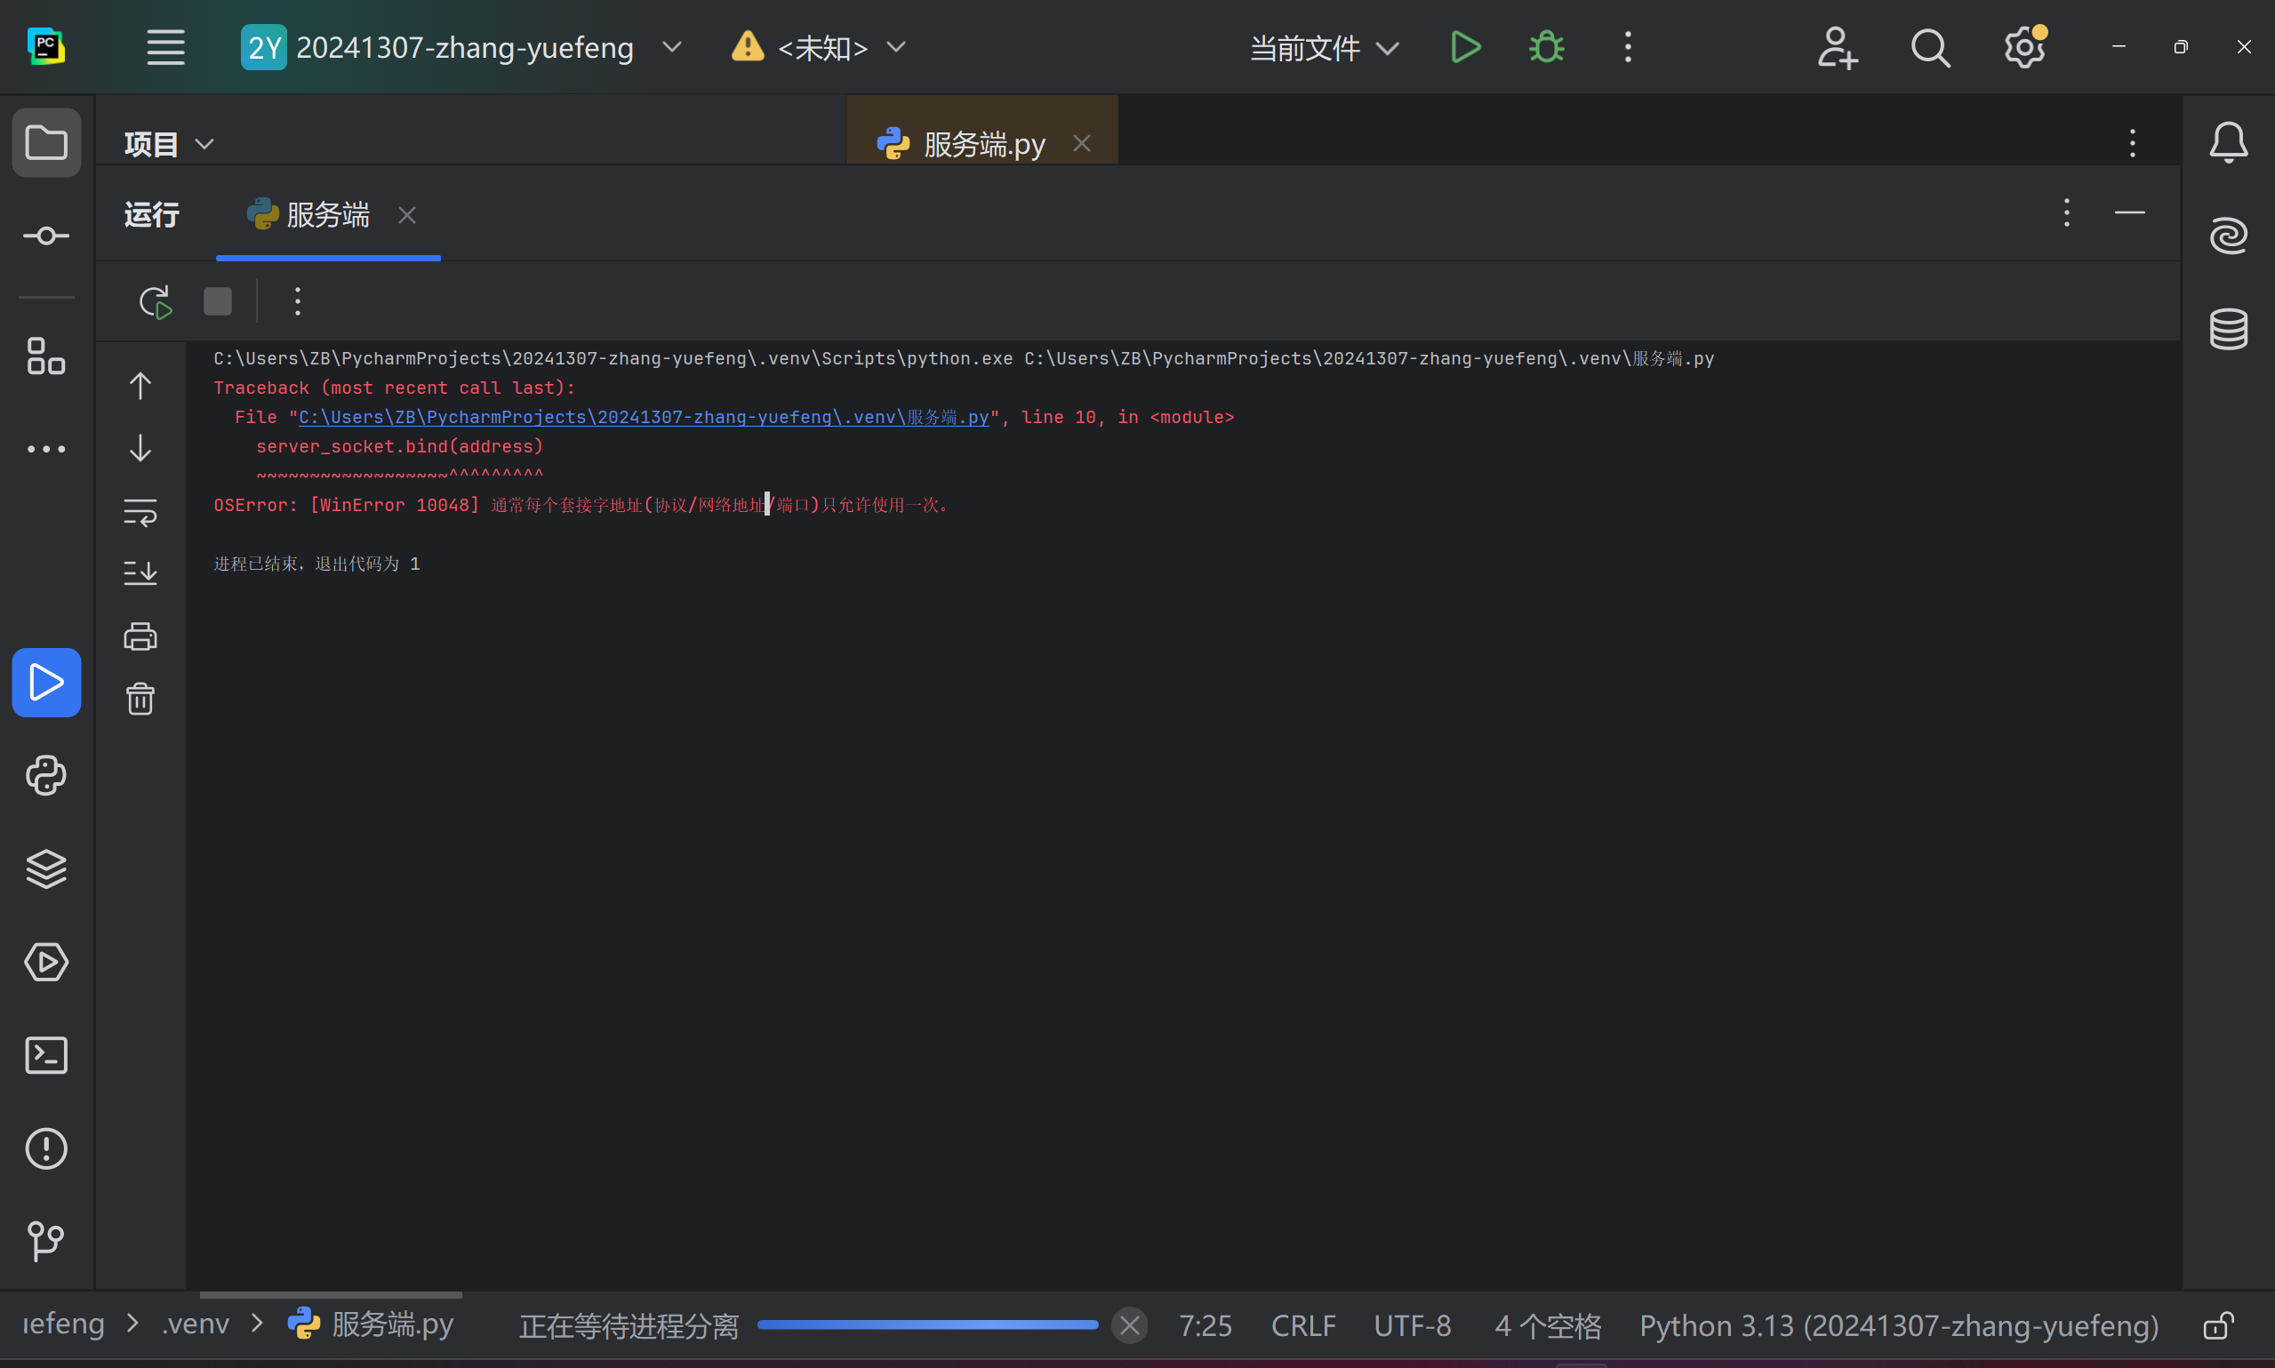Print the console output
This screenshot has width=2275, height=1368.
click(140, 637)
